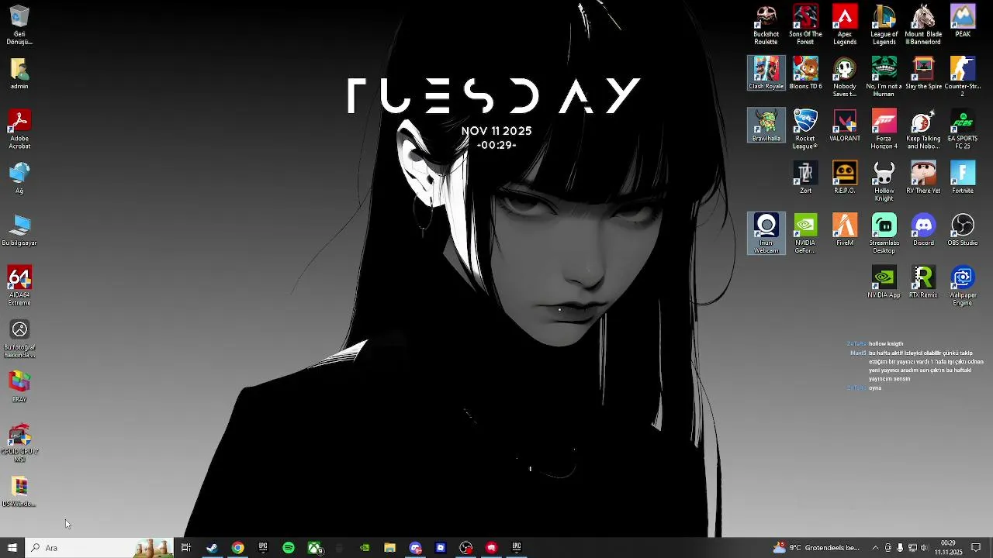Select Keep Talking and Nobody Explodes icon

pyautogui.click(x=923, y=129)
